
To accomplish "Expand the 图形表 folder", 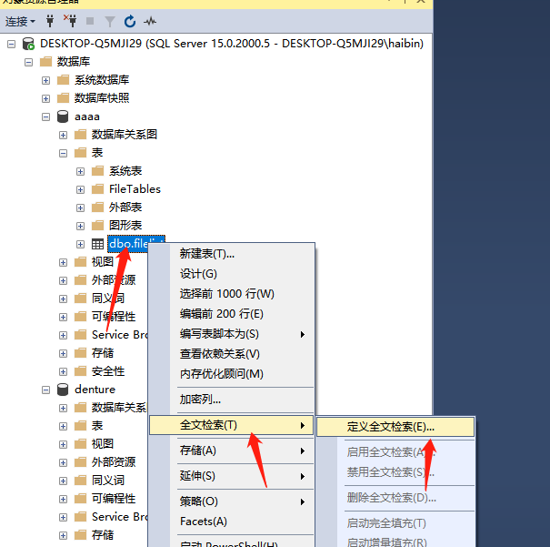I will (80, 226).
